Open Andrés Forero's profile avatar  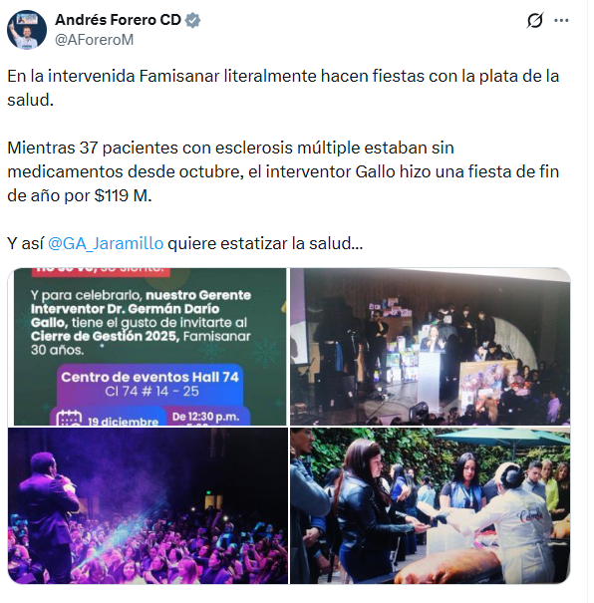[27, 30]
